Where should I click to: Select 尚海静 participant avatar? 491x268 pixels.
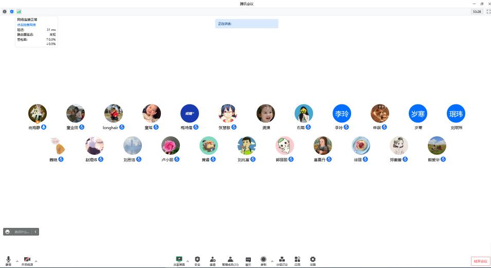click(38, 114)
